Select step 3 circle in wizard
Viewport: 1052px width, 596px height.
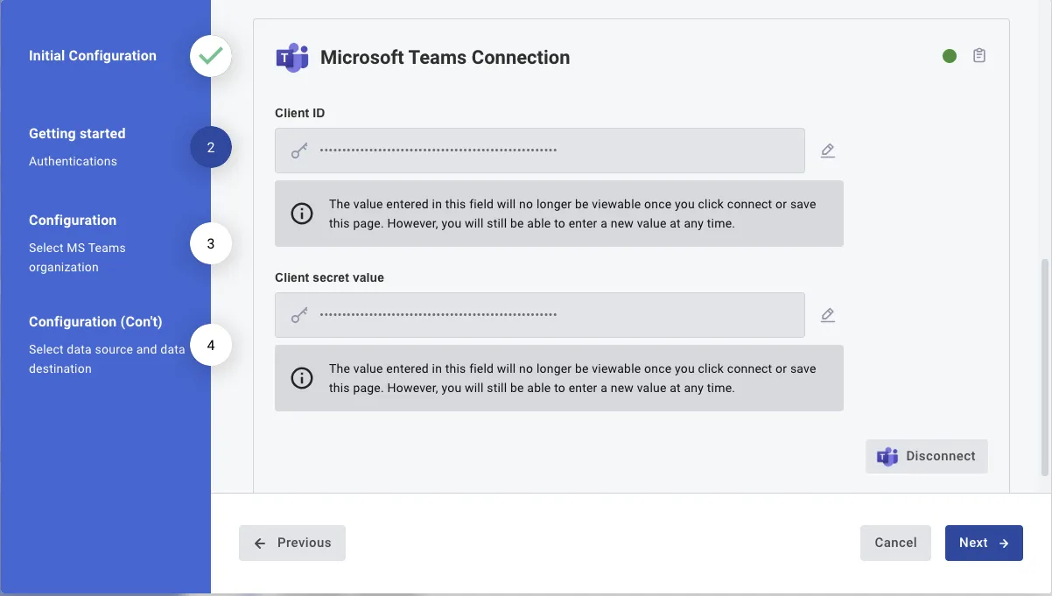tap(211, 244)
